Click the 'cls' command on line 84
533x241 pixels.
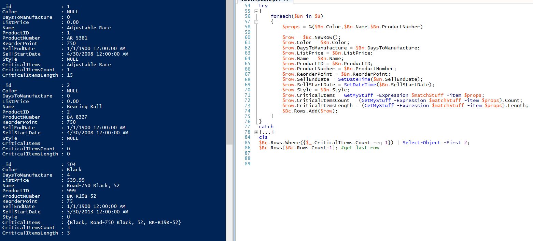pos(263,137)
